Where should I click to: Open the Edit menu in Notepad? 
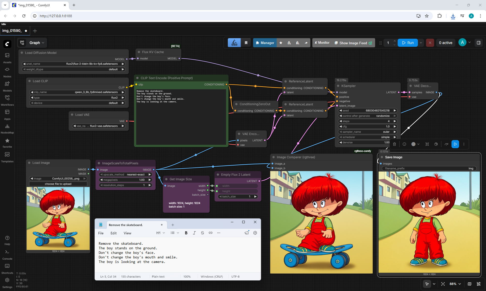coord(113,233)
